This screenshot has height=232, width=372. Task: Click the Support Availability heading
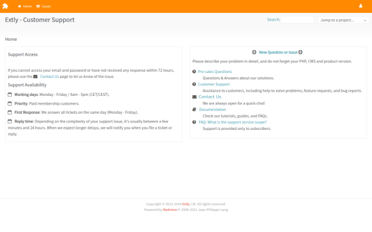pos(27,85)
